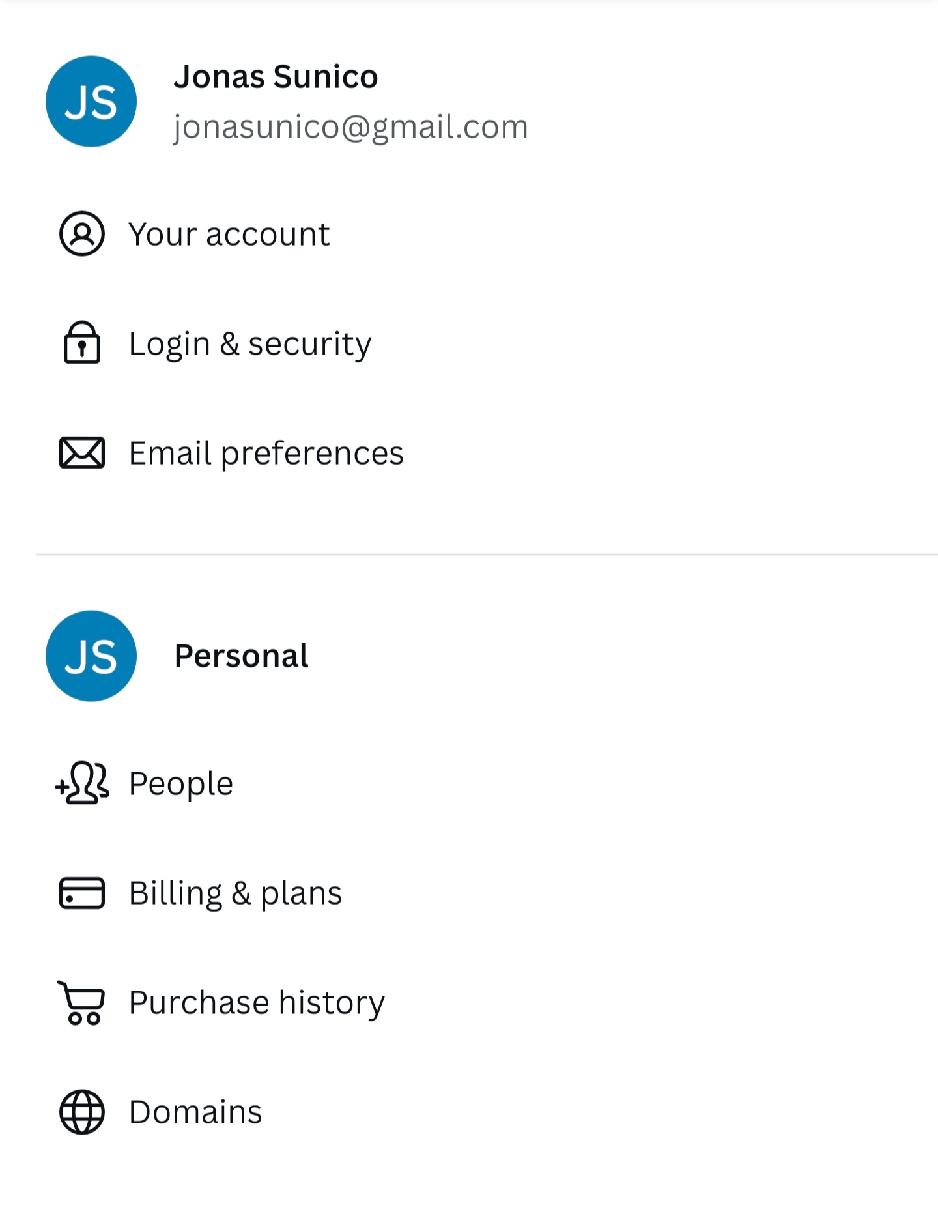Click the globe icon beside Domains

click(x=81, y=1112)
